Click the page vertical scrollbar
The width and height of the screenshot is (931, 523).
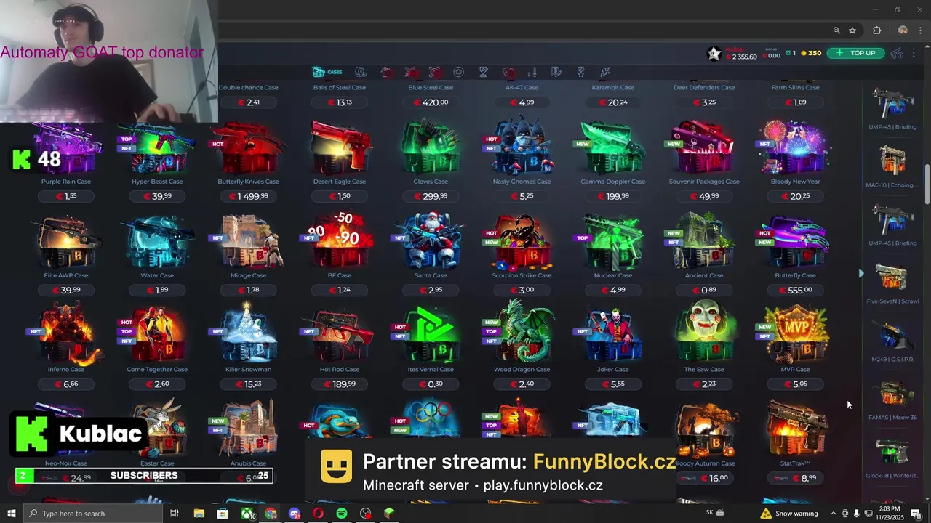click(927, 185)
